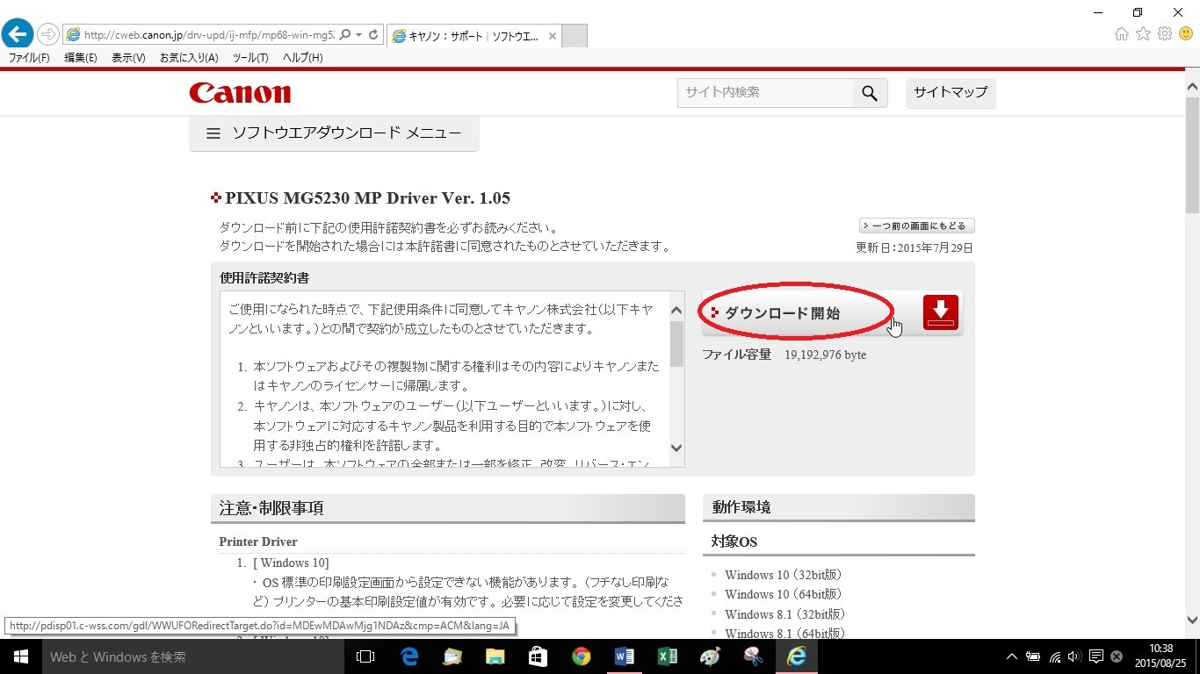Viewport: 1200px width, 674px height.
Task: Click the browser Home icon
Action: coord(1122,34)
